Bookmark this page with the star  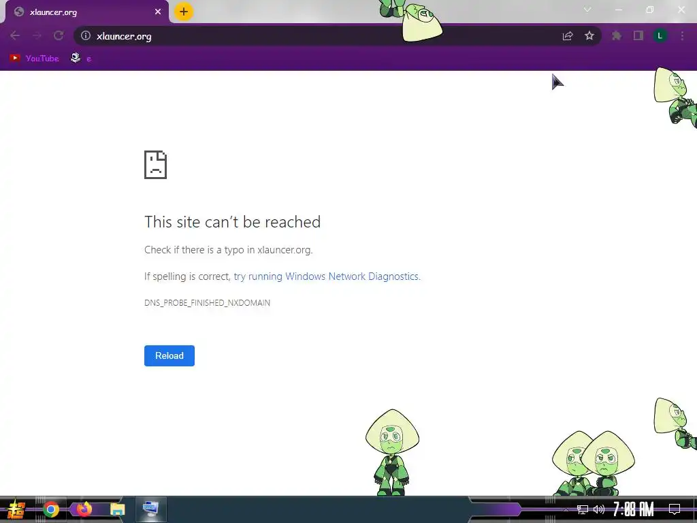pos(589,35)
